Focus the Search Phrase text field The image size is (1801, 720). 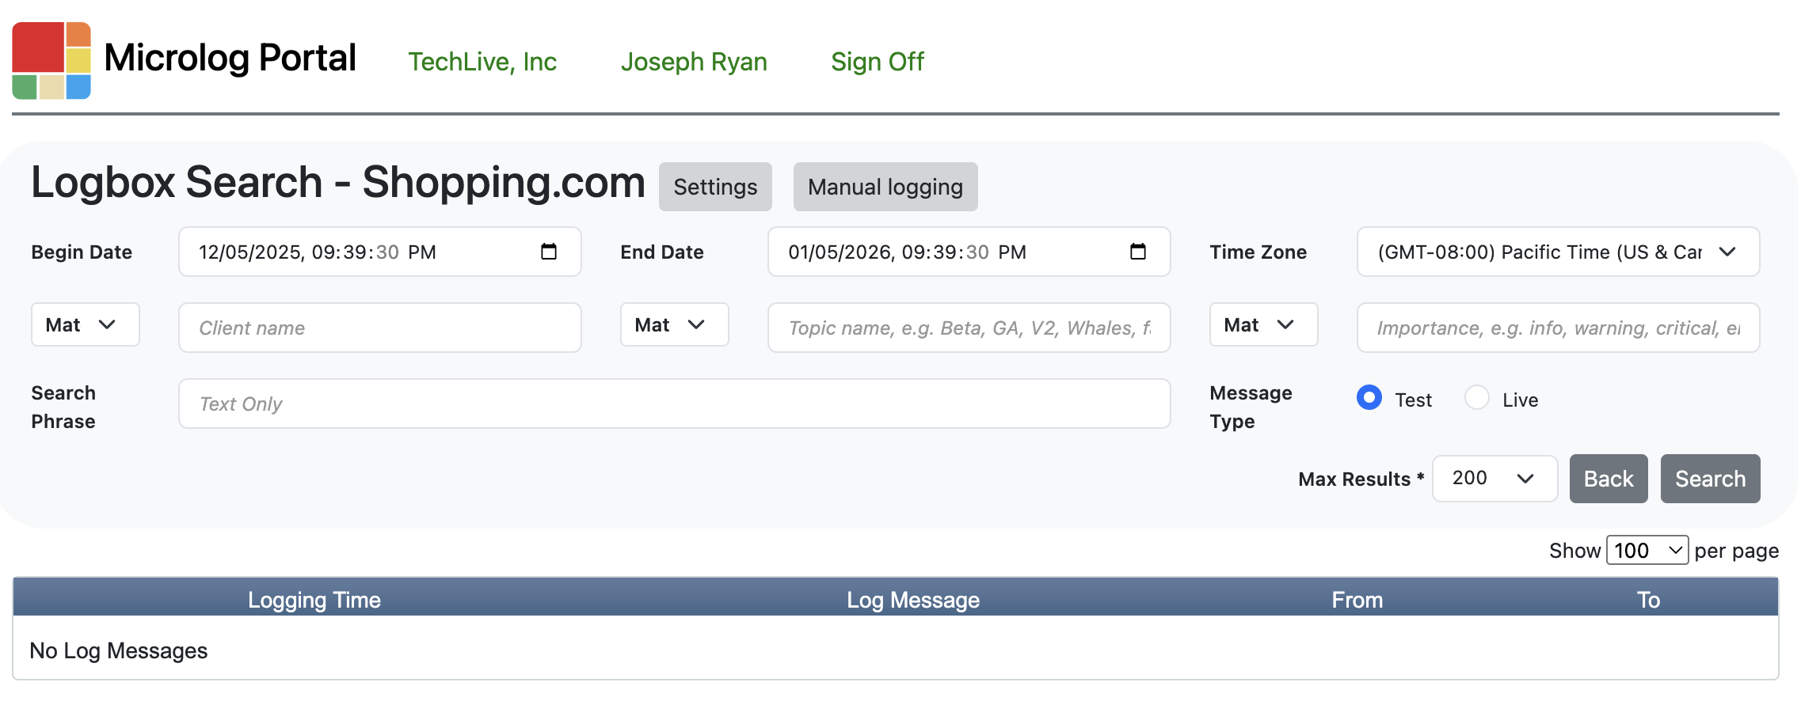(x=674, y=404)
